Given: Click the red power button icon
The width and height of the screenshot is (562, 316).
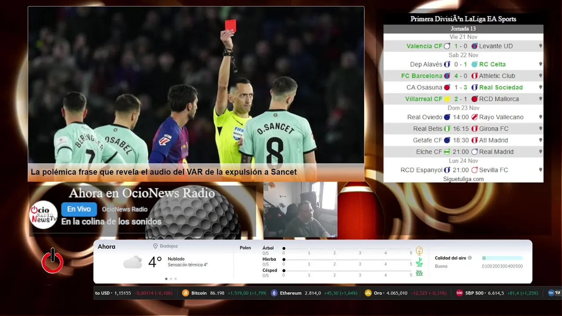Looking at the screenshot, I should 53,261.
